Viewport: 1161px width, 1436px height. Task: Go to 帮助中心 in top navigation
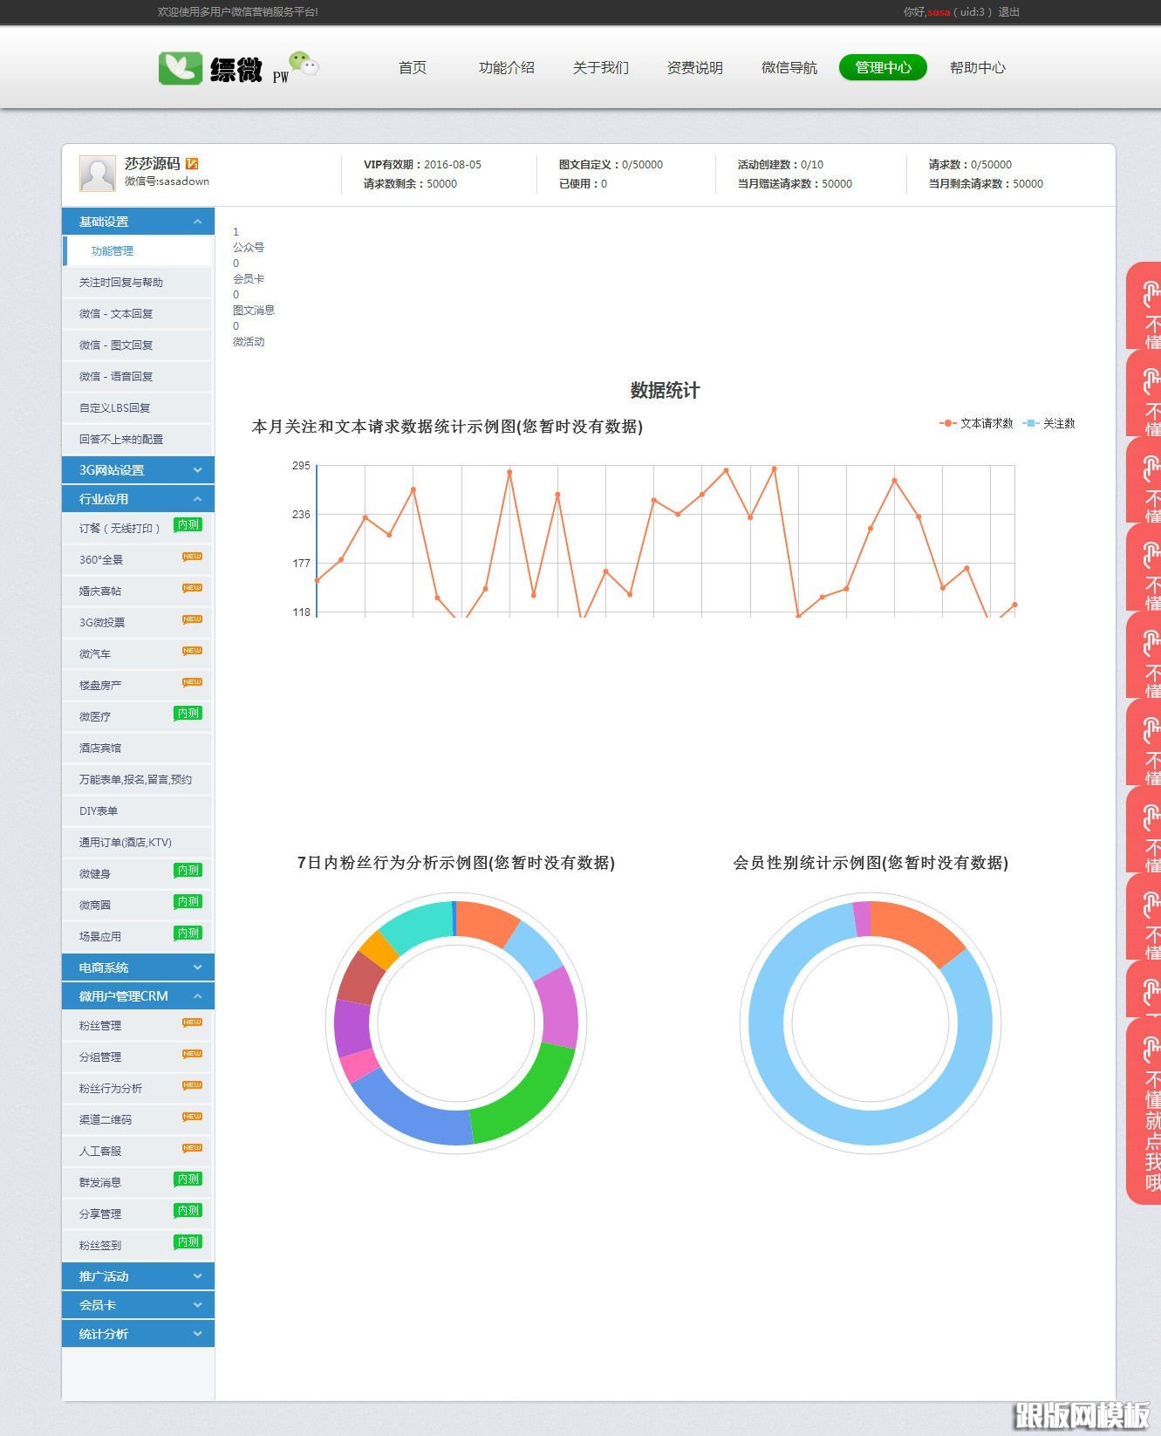[x=977, y=67]
